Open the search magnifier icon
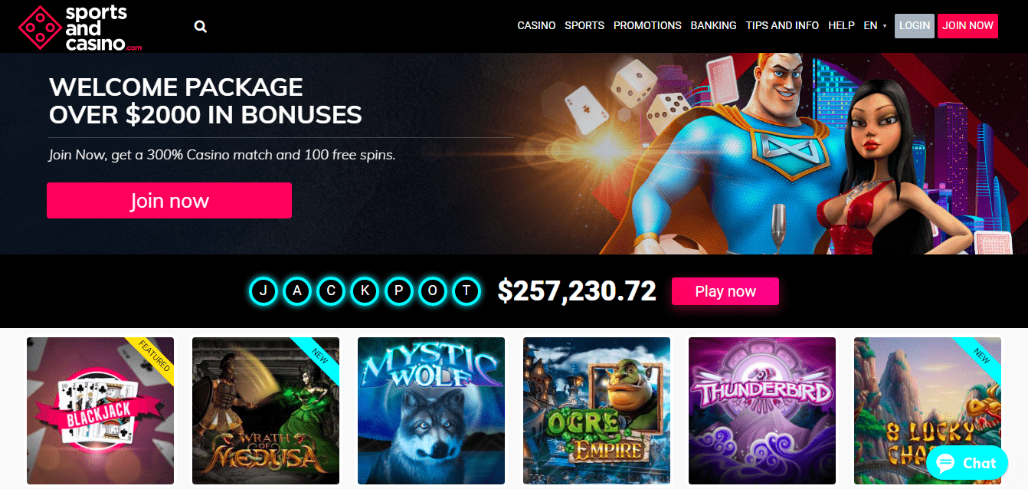This screenshot has width=1028, height=489. [201, 26]
